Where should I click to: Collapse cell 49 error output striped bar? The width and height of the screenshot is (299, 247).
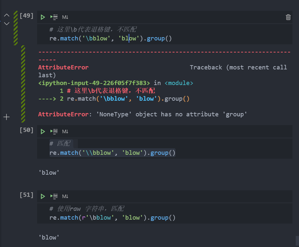23,84
